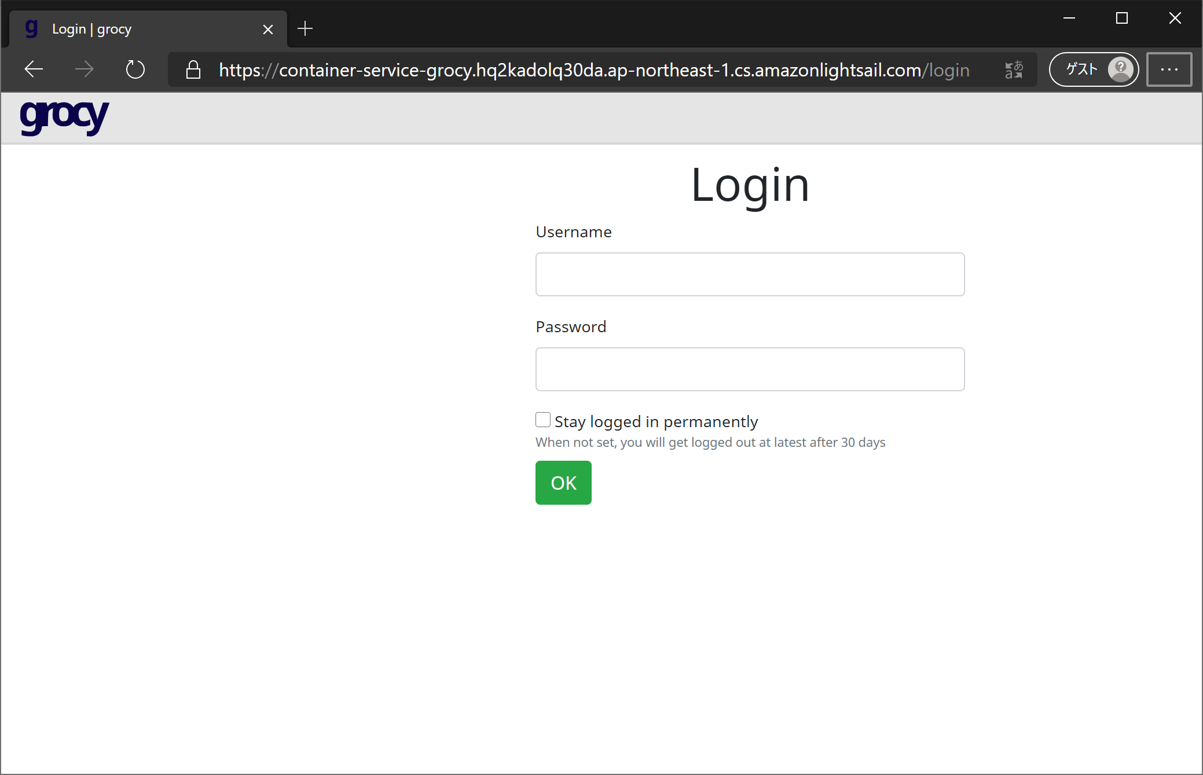Enable Stay logged in permanently checkbox
This screenshot has width=1203, height=775.
point(543,420)
